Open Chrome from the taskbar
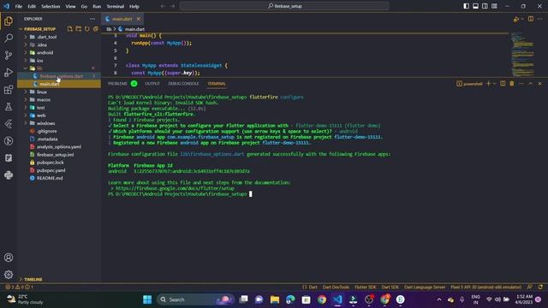The height and width of the screenshot is (308, 548). click(x=322, y=299)
